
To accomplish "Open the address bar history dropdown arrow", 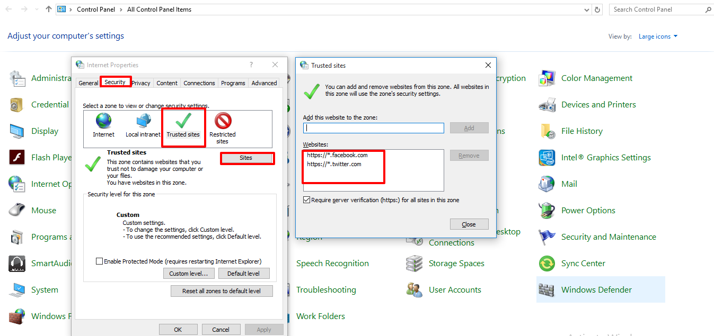I will 586,10.
